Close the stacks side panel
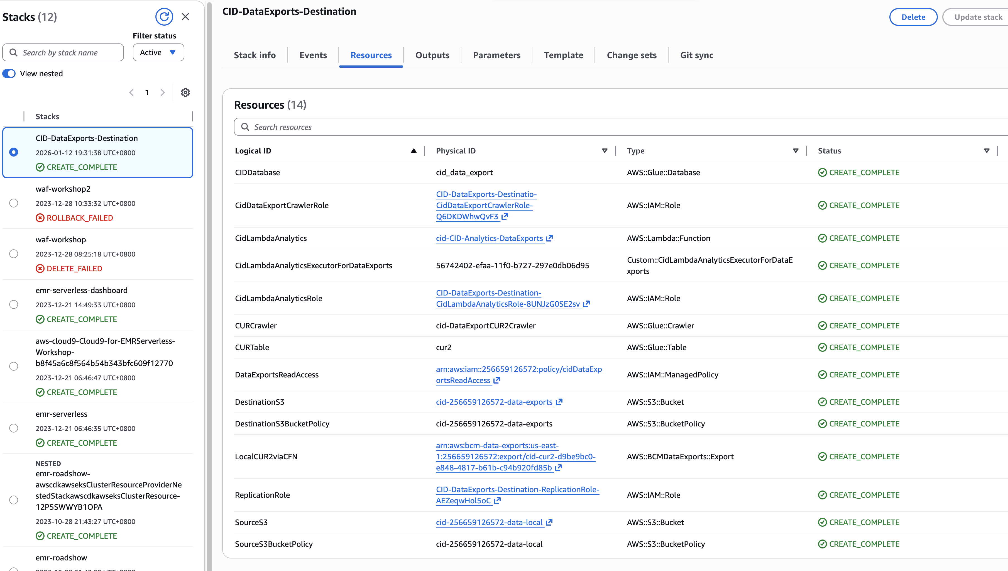The width and height of the screenshot is (1008, 571). pos(185,16)
